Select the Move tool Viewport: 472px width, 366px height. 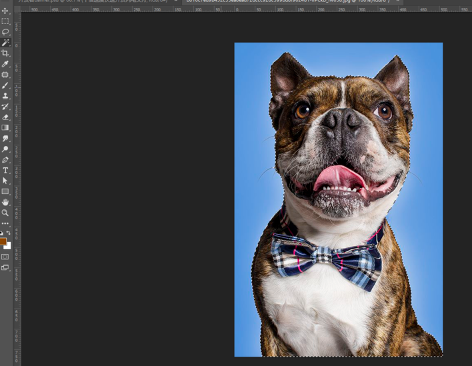tap(5, 11)
